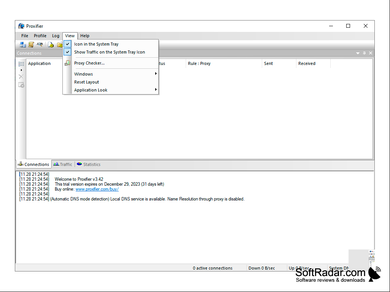This screenshot has width=390, height=292.
Task: Expand the small arrow under list view icon
Action: click(x=21, y=70)
